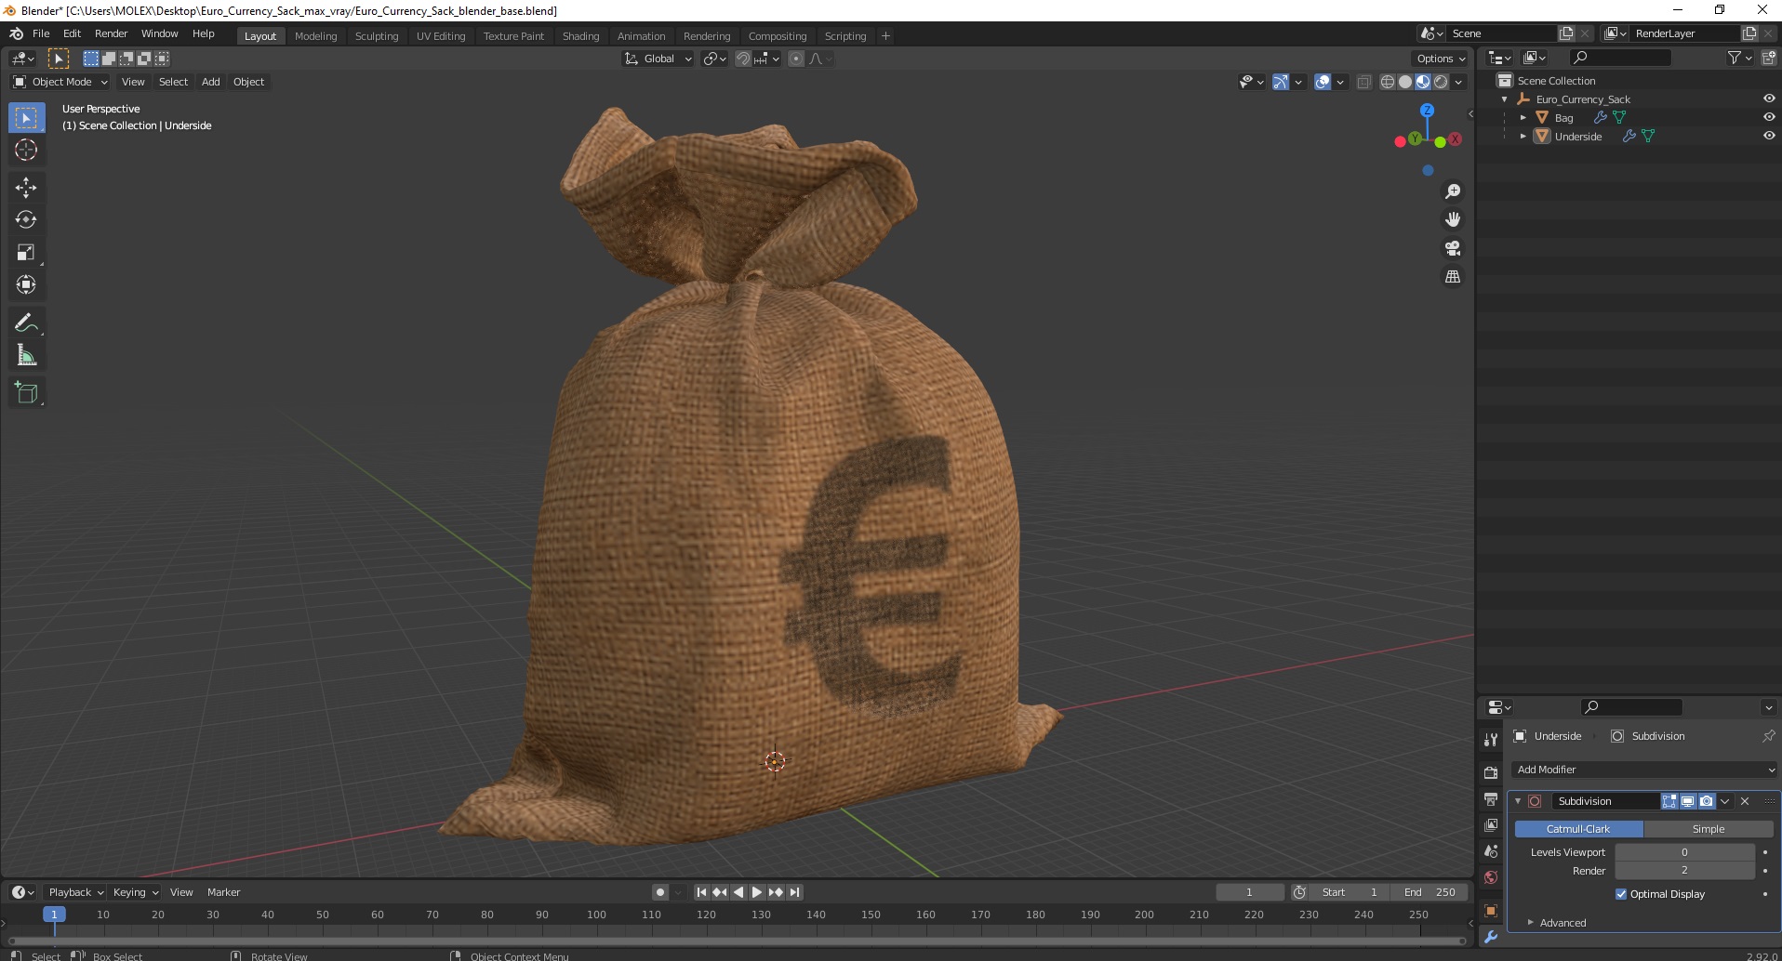Toggle X-Ray mode
The image size is (1782, 961).
pyautogui.click(x=1364, y=82)
